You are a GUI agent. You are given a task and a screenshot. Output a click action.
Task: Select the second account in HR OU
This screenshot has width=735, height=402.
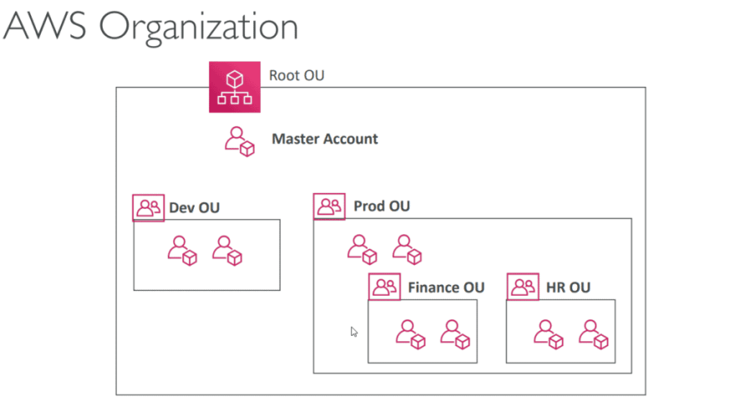[x=594, y=334]
